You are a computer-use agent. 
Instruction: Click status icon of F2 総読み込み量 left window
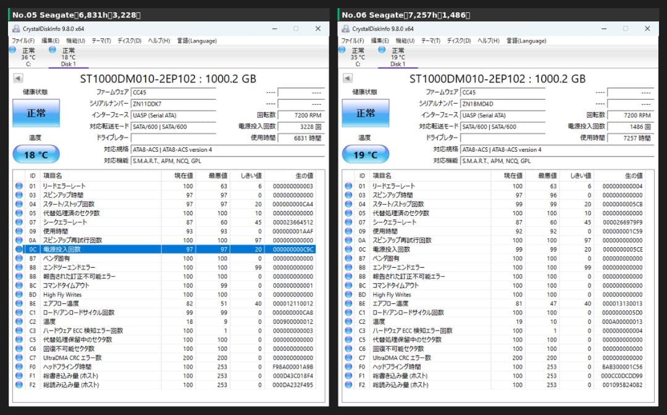[19, 385]
